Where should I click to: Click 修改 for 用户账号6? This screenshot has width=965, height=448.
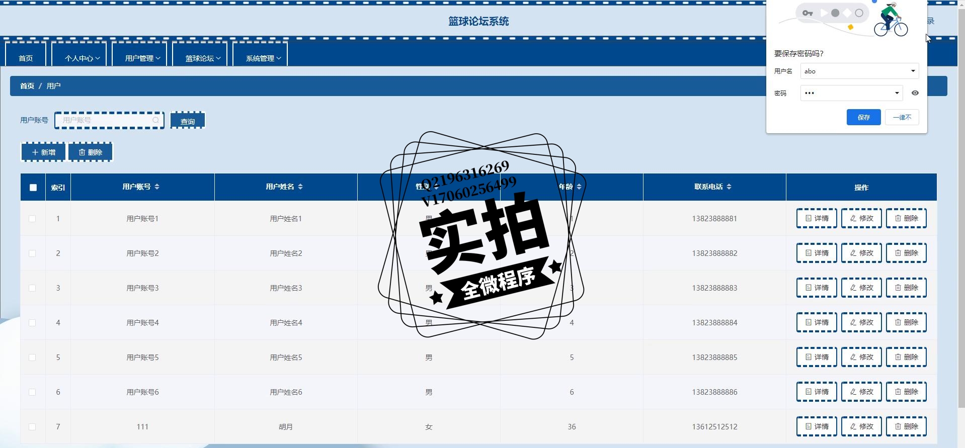(x=861, y=392)
